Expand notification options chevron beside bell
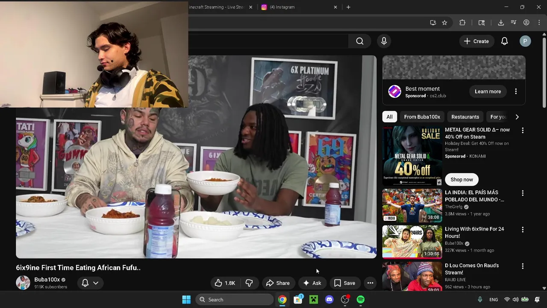547x308 pixels. coord(96,283)
